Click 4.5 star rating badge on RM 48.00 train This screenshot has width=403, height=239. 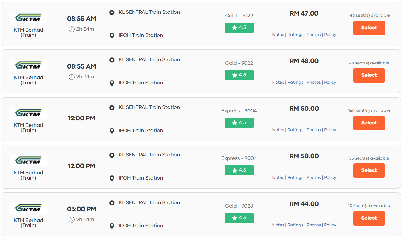tap(239, 75)
